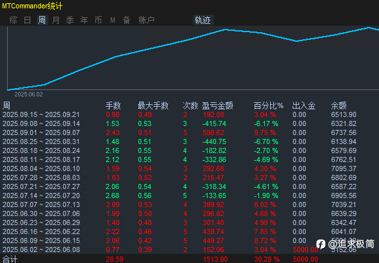Select the 合计 totals row

(189, 259)
